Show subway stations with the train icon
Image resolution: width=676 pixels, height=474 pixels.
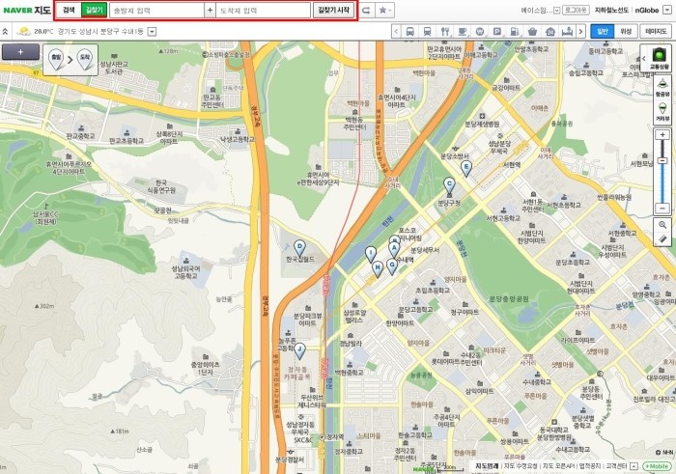427,32
